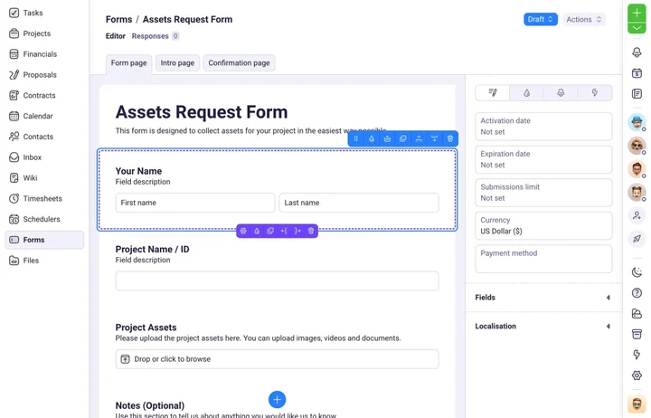Open the Confirmation page tab
Screen dimensions: 651x418
(x=239, y=63)
